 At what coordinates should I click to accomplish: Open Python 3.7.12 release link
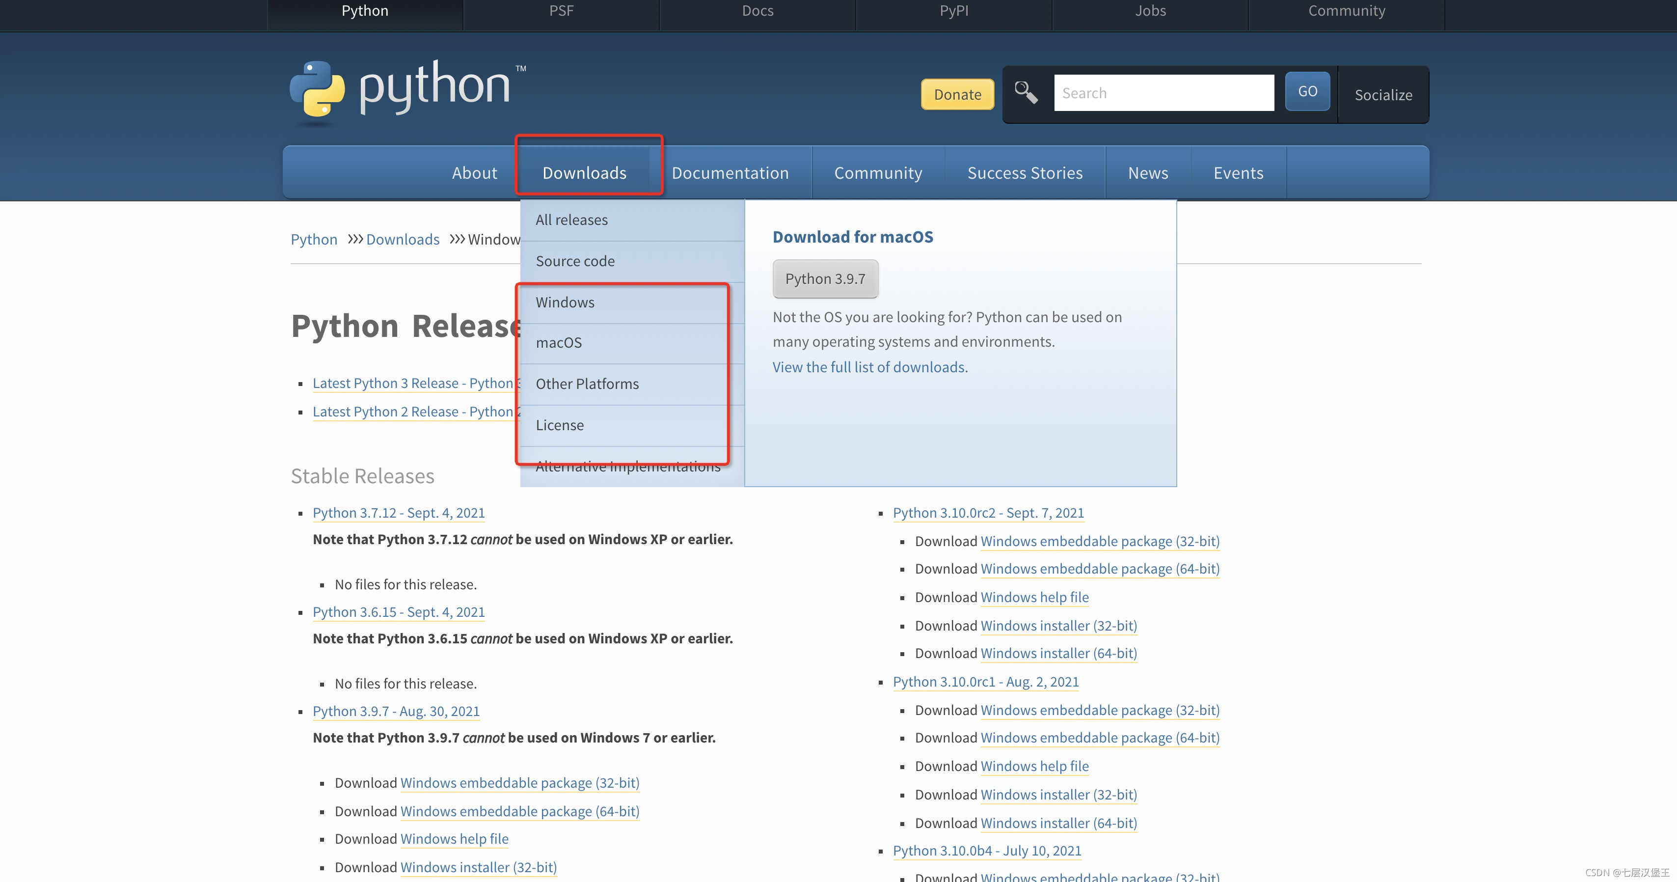point(399,513)
